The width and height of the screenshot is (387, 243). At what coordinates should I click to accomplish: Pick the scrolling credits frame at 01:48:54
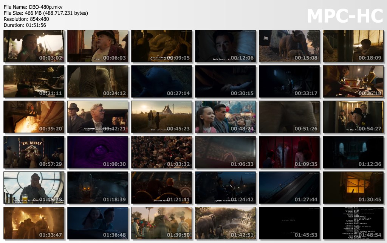[x=353, y=223]
